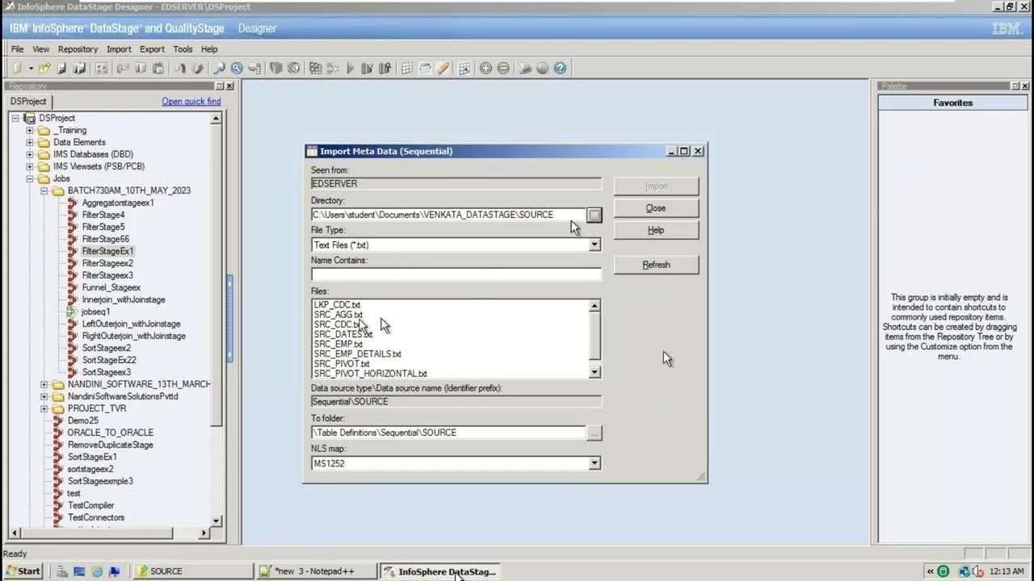Click the Run job play icon
Image resolution: width=1034 pixels, height=581 pixels.
point(351,69)
